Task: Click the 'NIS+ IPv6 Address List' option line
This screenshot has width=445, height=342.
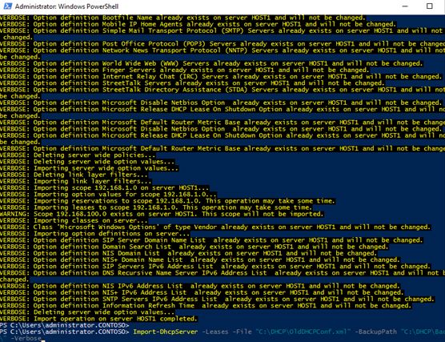Action: click(x=202, y=292)
